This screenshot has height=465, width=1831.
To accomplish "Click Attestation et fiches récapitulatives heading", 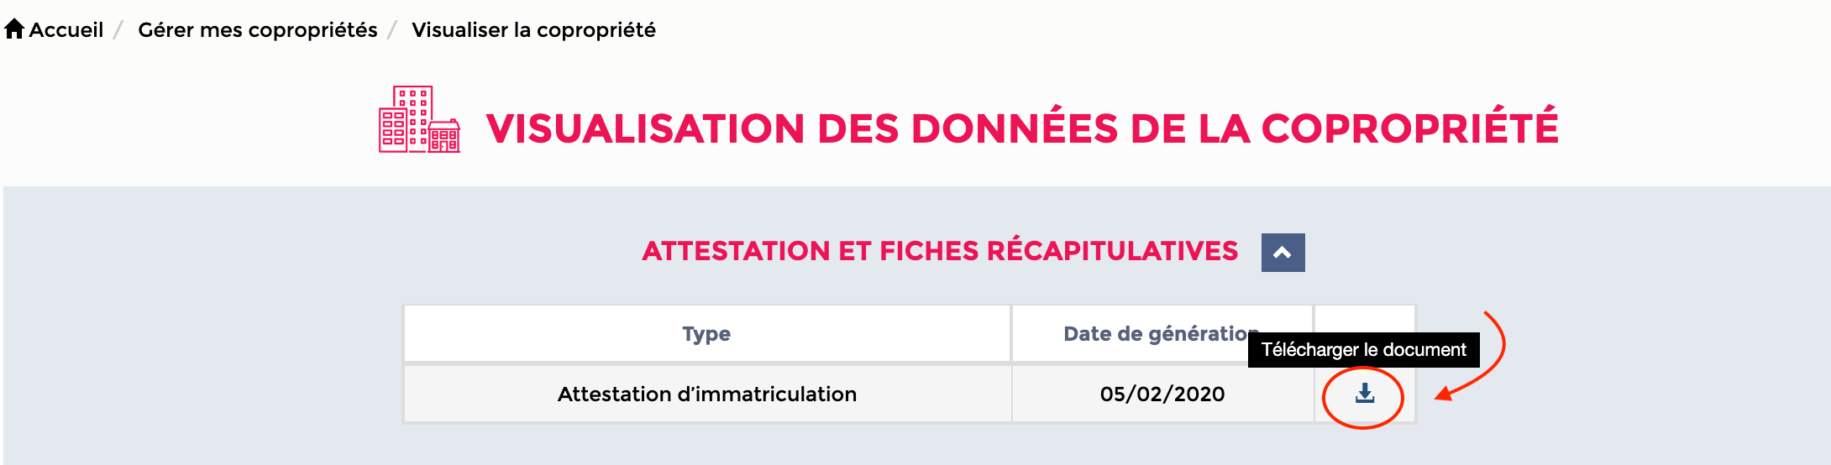I will point(940,251).
